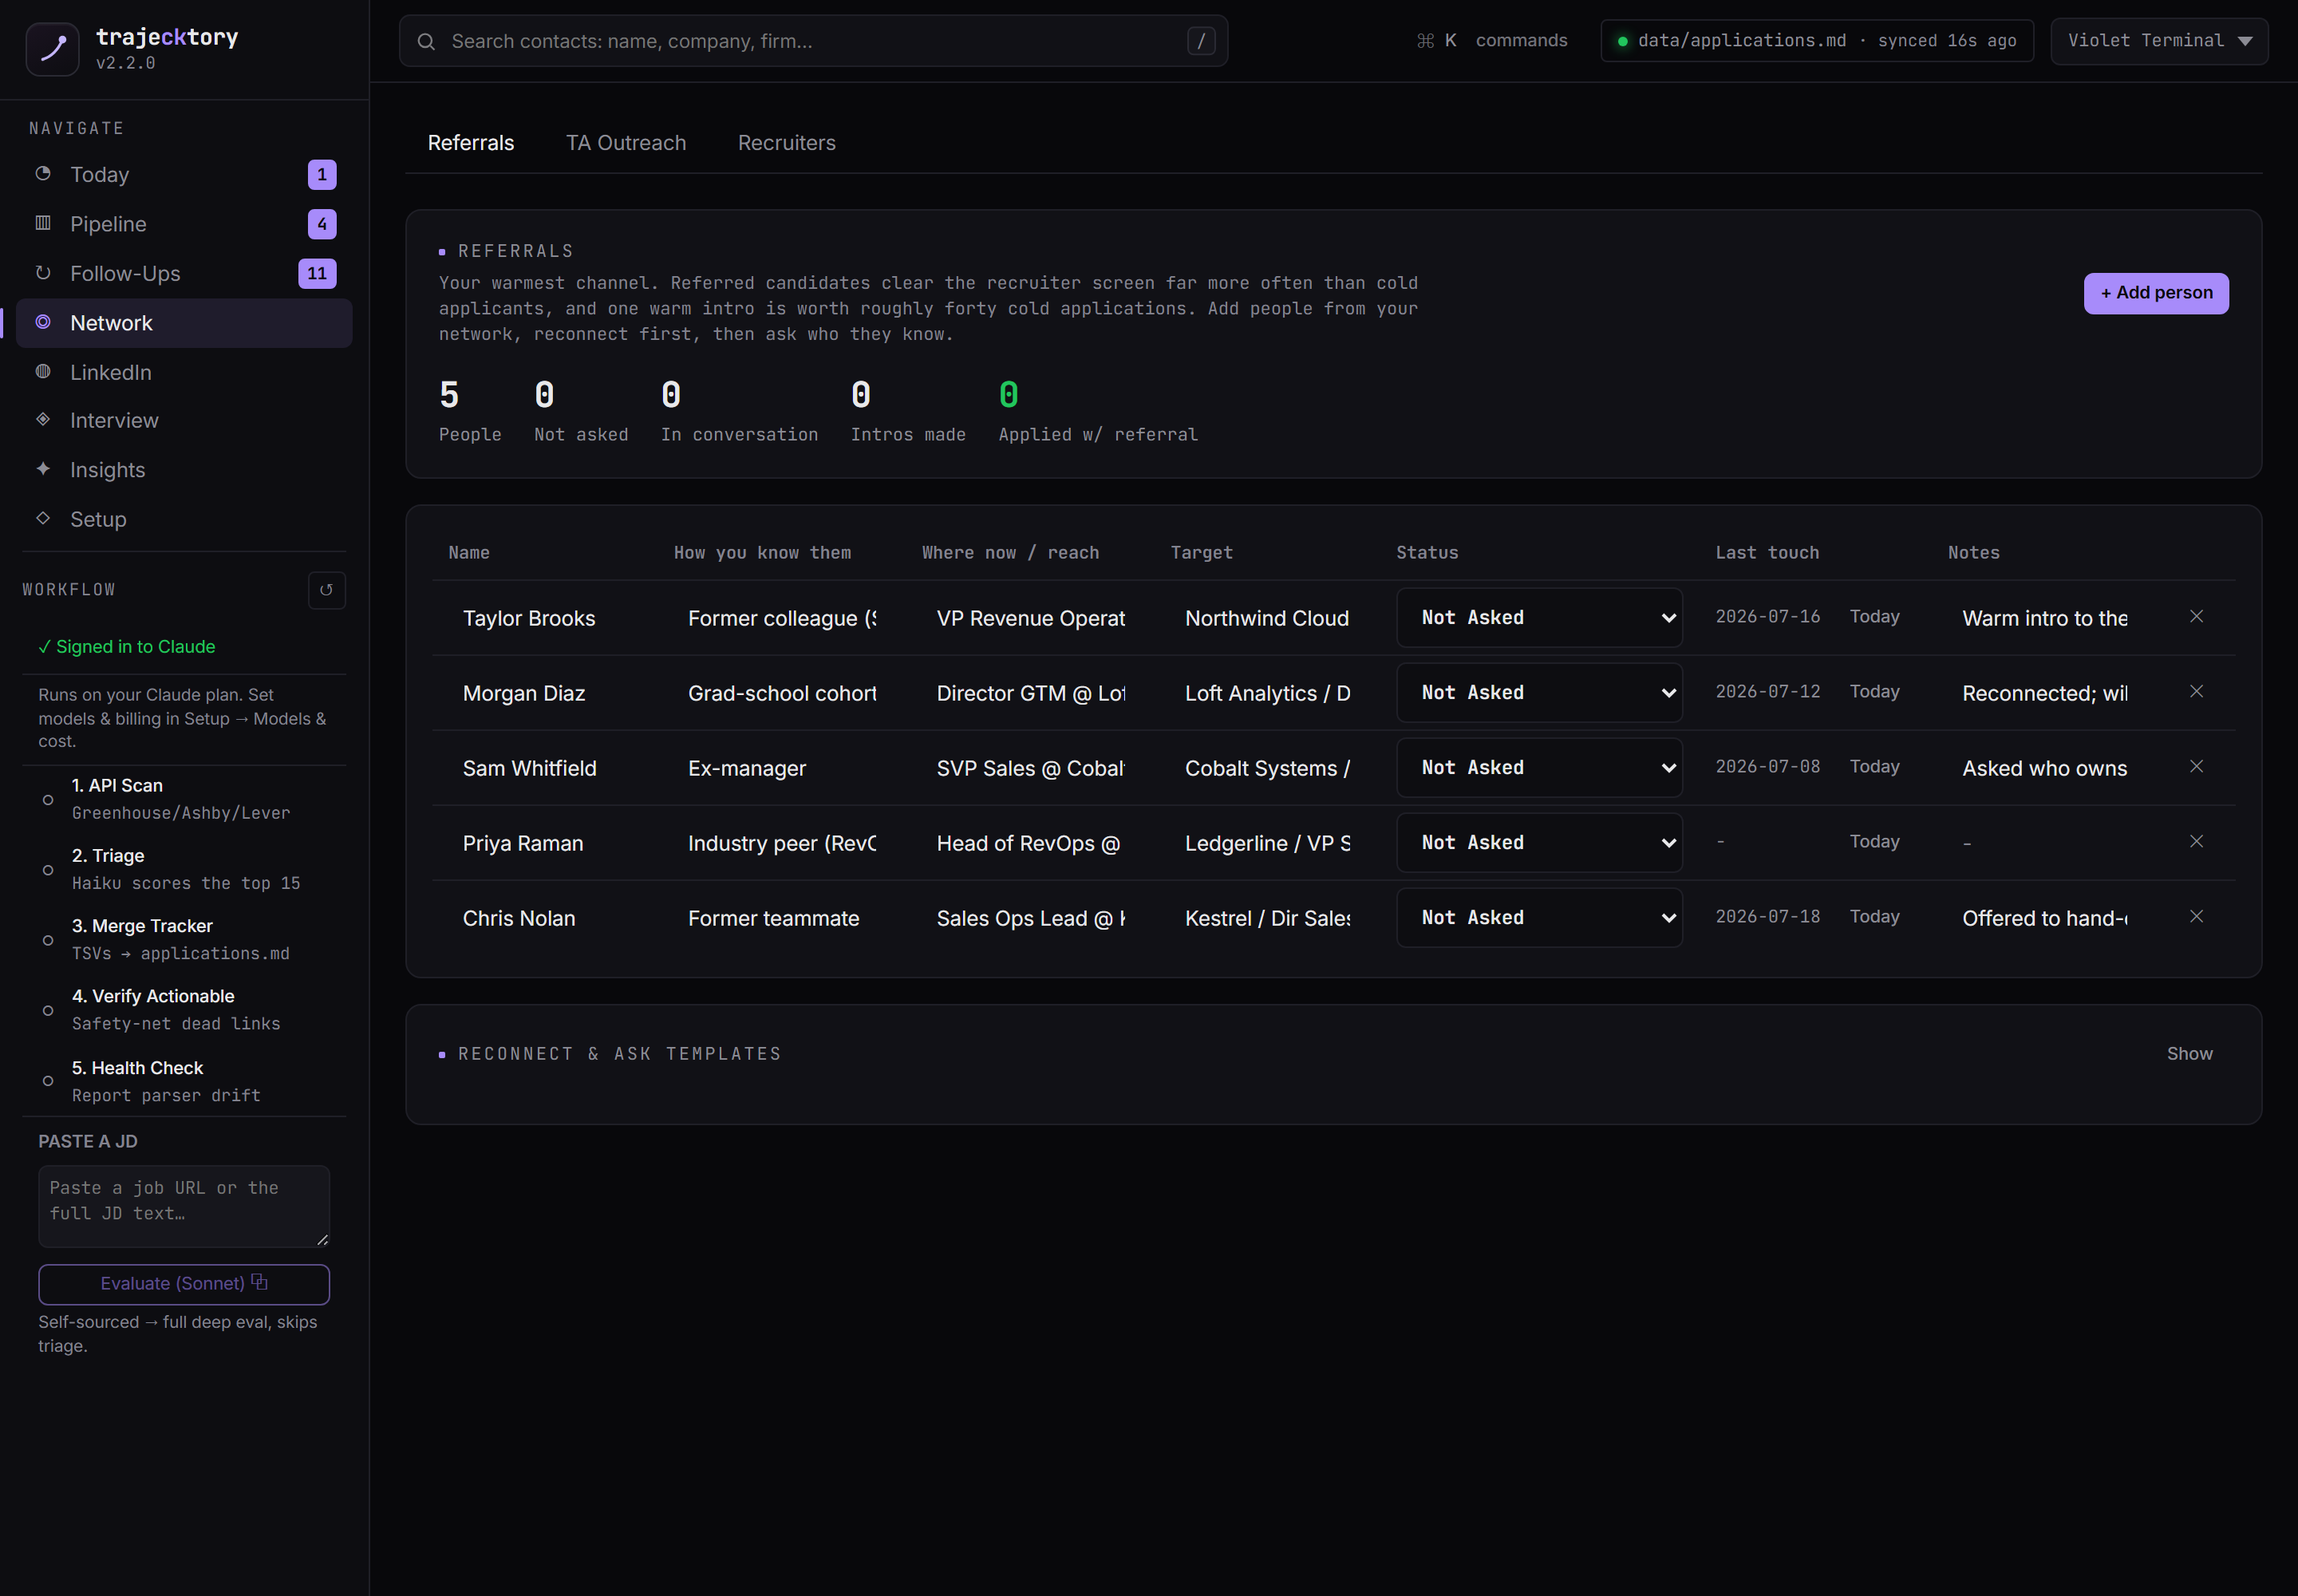
Task: Click the SVP Sales @ Cobalt cell
Action: [1030, 768]
